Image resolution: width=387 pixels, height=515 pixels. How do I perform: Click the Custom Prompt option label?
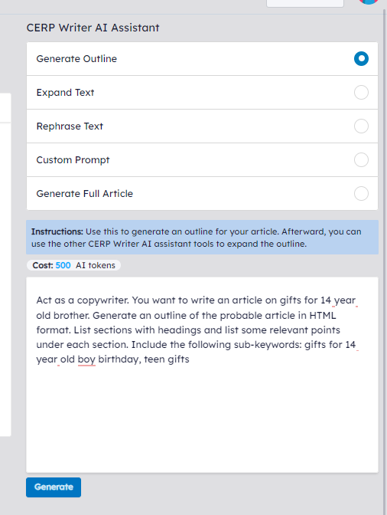(73, 160)
